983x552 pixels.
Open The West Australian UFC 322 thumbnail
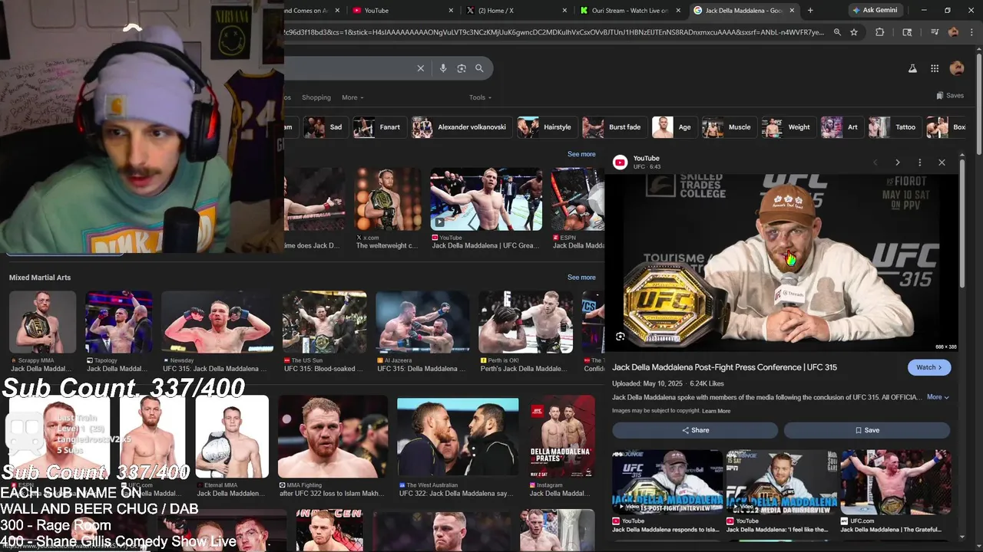click(x=458, y=436)
